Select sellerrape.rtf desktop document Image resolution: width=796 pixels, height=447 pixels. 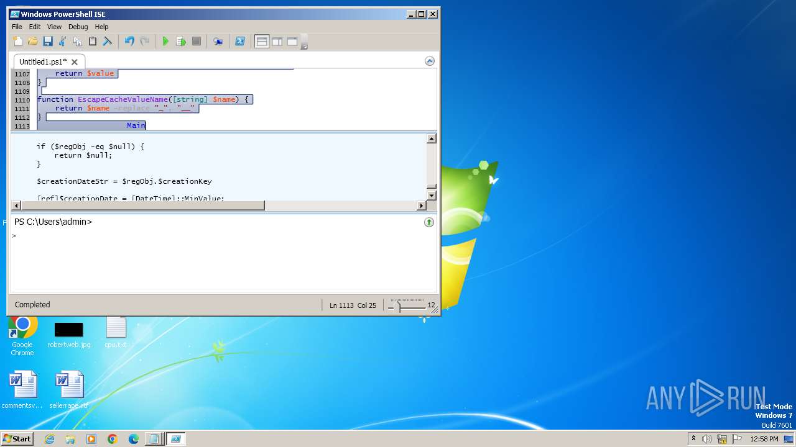tap(69, 390)
